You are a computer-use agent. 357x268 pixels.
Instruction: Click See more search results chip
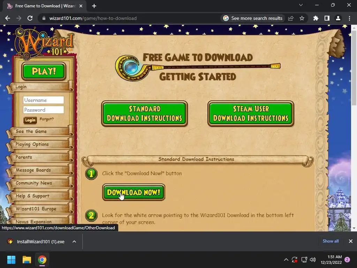[253, 18]
